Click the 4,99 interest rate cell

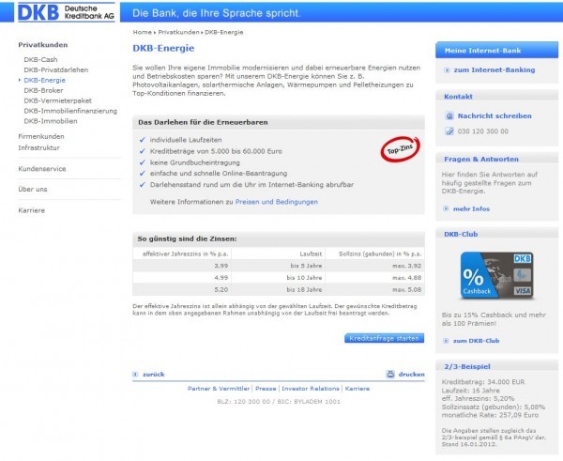(182, 278)
